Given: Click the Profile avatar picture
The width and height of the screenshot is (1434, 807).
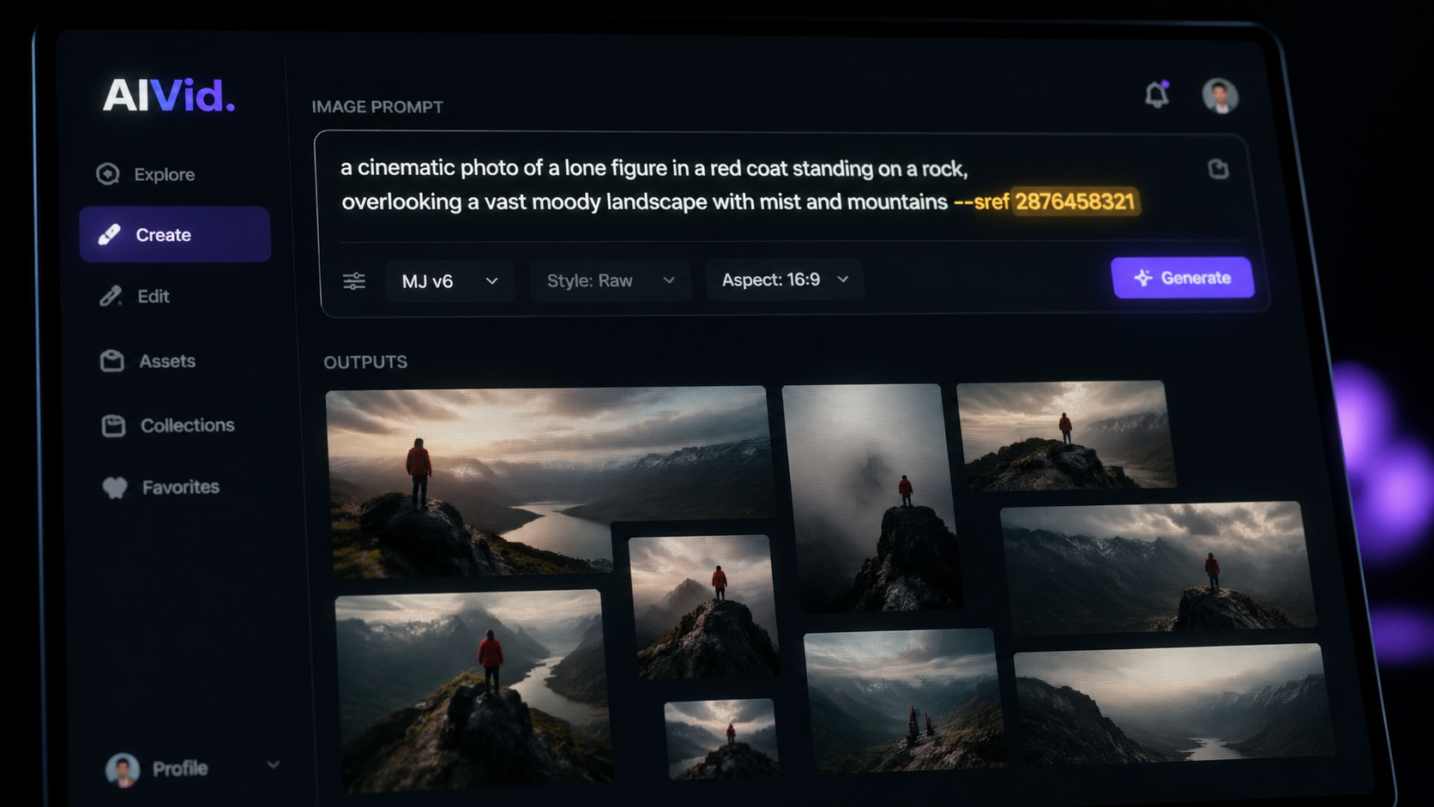Looking at the screenshot, I should coord(123,769).
